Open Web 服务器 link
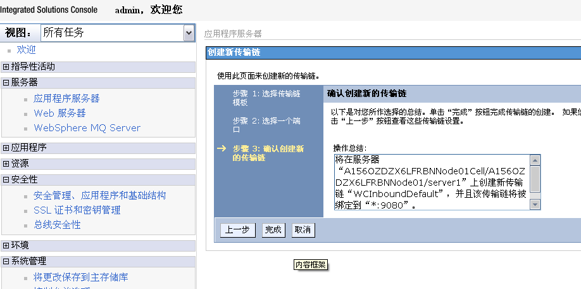Image resolution: width=581 pixels, height=289 pixels. (x=59, y=113)
